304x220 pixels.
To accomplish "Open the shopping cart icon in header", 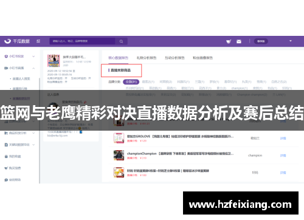I will click(229, 41).
